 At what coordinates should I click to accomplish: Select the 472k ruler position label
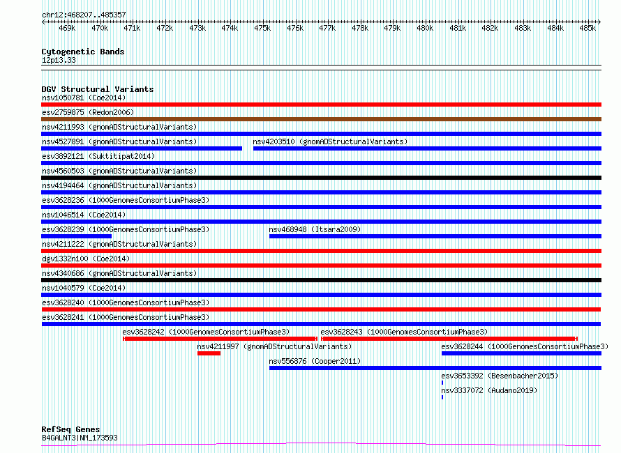pyautogui.click(x=165, y=28)
